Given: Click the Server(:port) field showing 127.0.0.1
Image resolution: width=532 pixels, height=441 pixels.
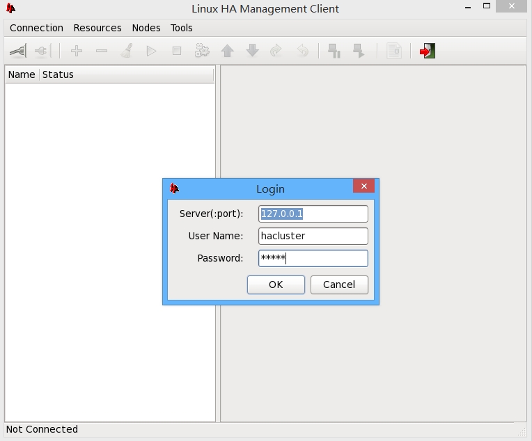Looking at the screenshot, I should pos(313,214).
